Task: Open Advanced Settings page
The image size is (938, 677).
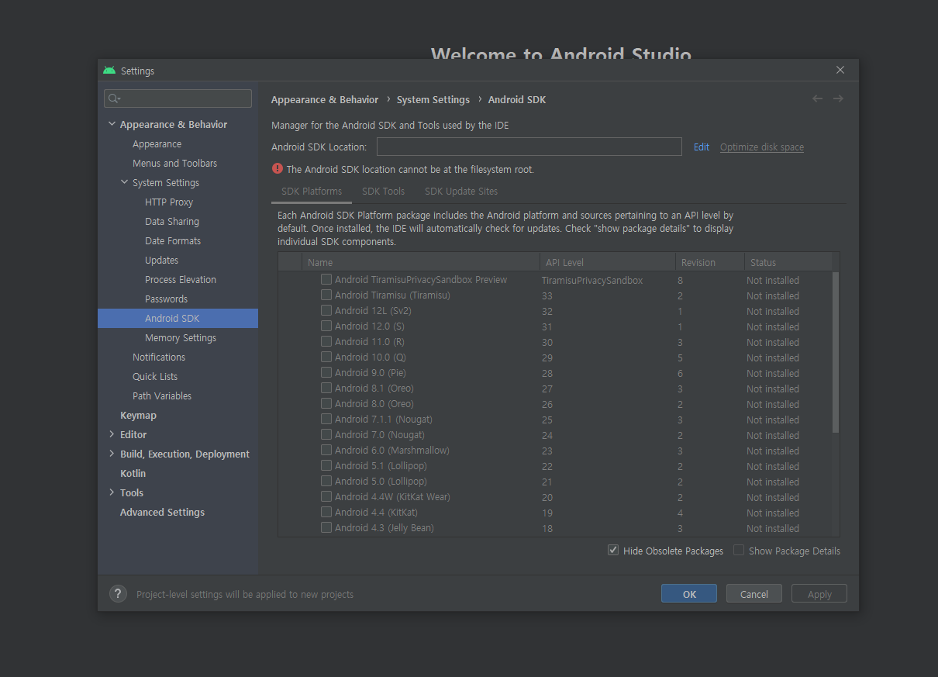Action: [x=162, y=512]
